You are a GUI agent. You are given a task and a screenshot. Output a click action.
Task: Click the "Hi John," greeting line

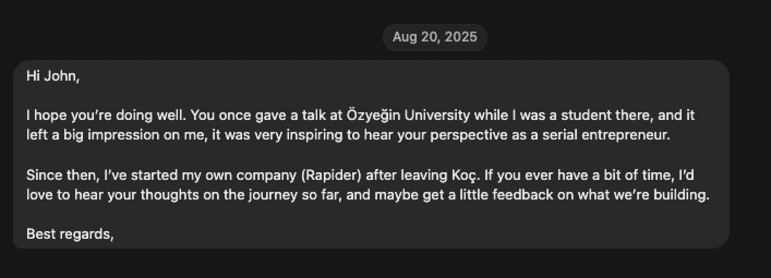(x=53, y=76)
